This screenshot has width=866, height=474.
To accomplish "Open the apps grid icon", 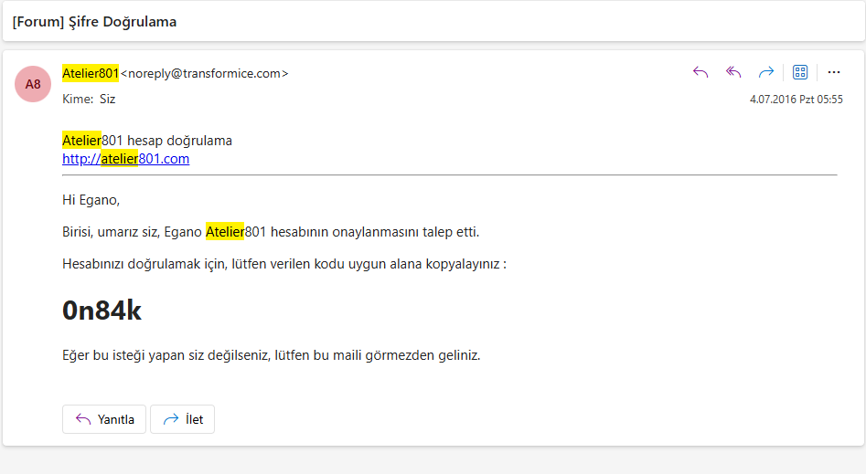I will point(800,72).
